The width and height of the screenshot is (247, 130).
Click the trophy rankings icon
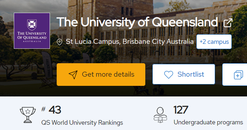coord(28,115)
